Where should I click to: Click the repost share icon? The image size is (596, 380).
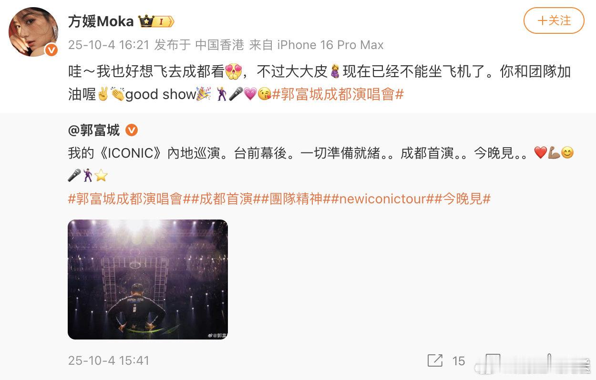click(x=435, y=360)
